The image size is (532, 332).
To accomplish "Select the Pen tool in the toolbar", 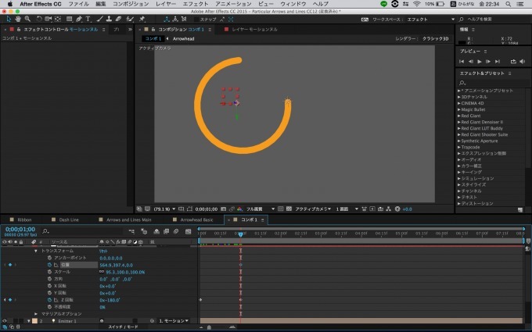I will (78, 19).
